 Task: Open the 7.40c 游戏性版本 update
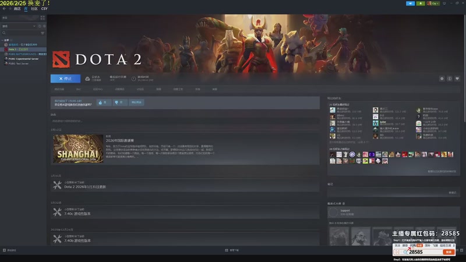[77, 214]
